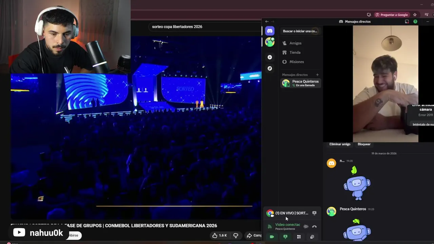Go back with Discord's left arrow
Screen dimensions: 434x244
(267, 21)
